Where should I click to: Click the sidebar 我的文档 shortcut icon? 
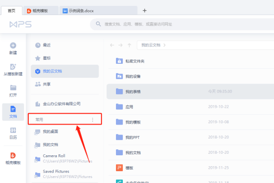coord(37,145)
